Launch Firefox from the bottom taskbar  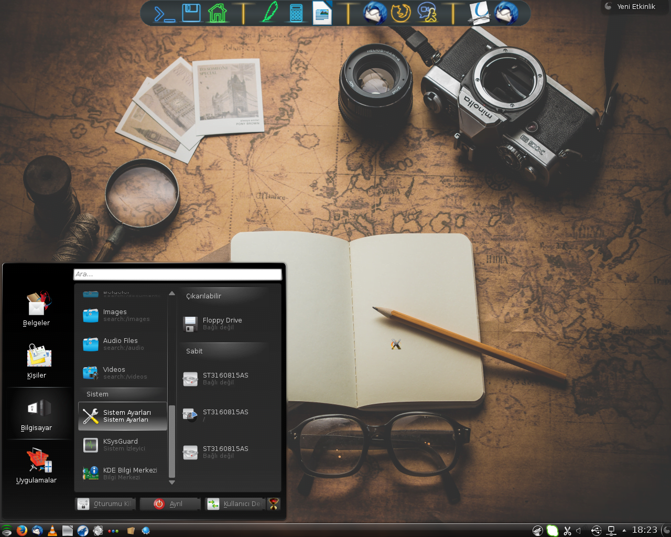coord(21,531)
